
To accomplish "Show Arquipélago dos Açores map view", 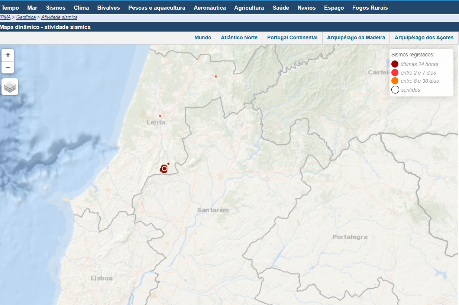I will click(424, 37).
